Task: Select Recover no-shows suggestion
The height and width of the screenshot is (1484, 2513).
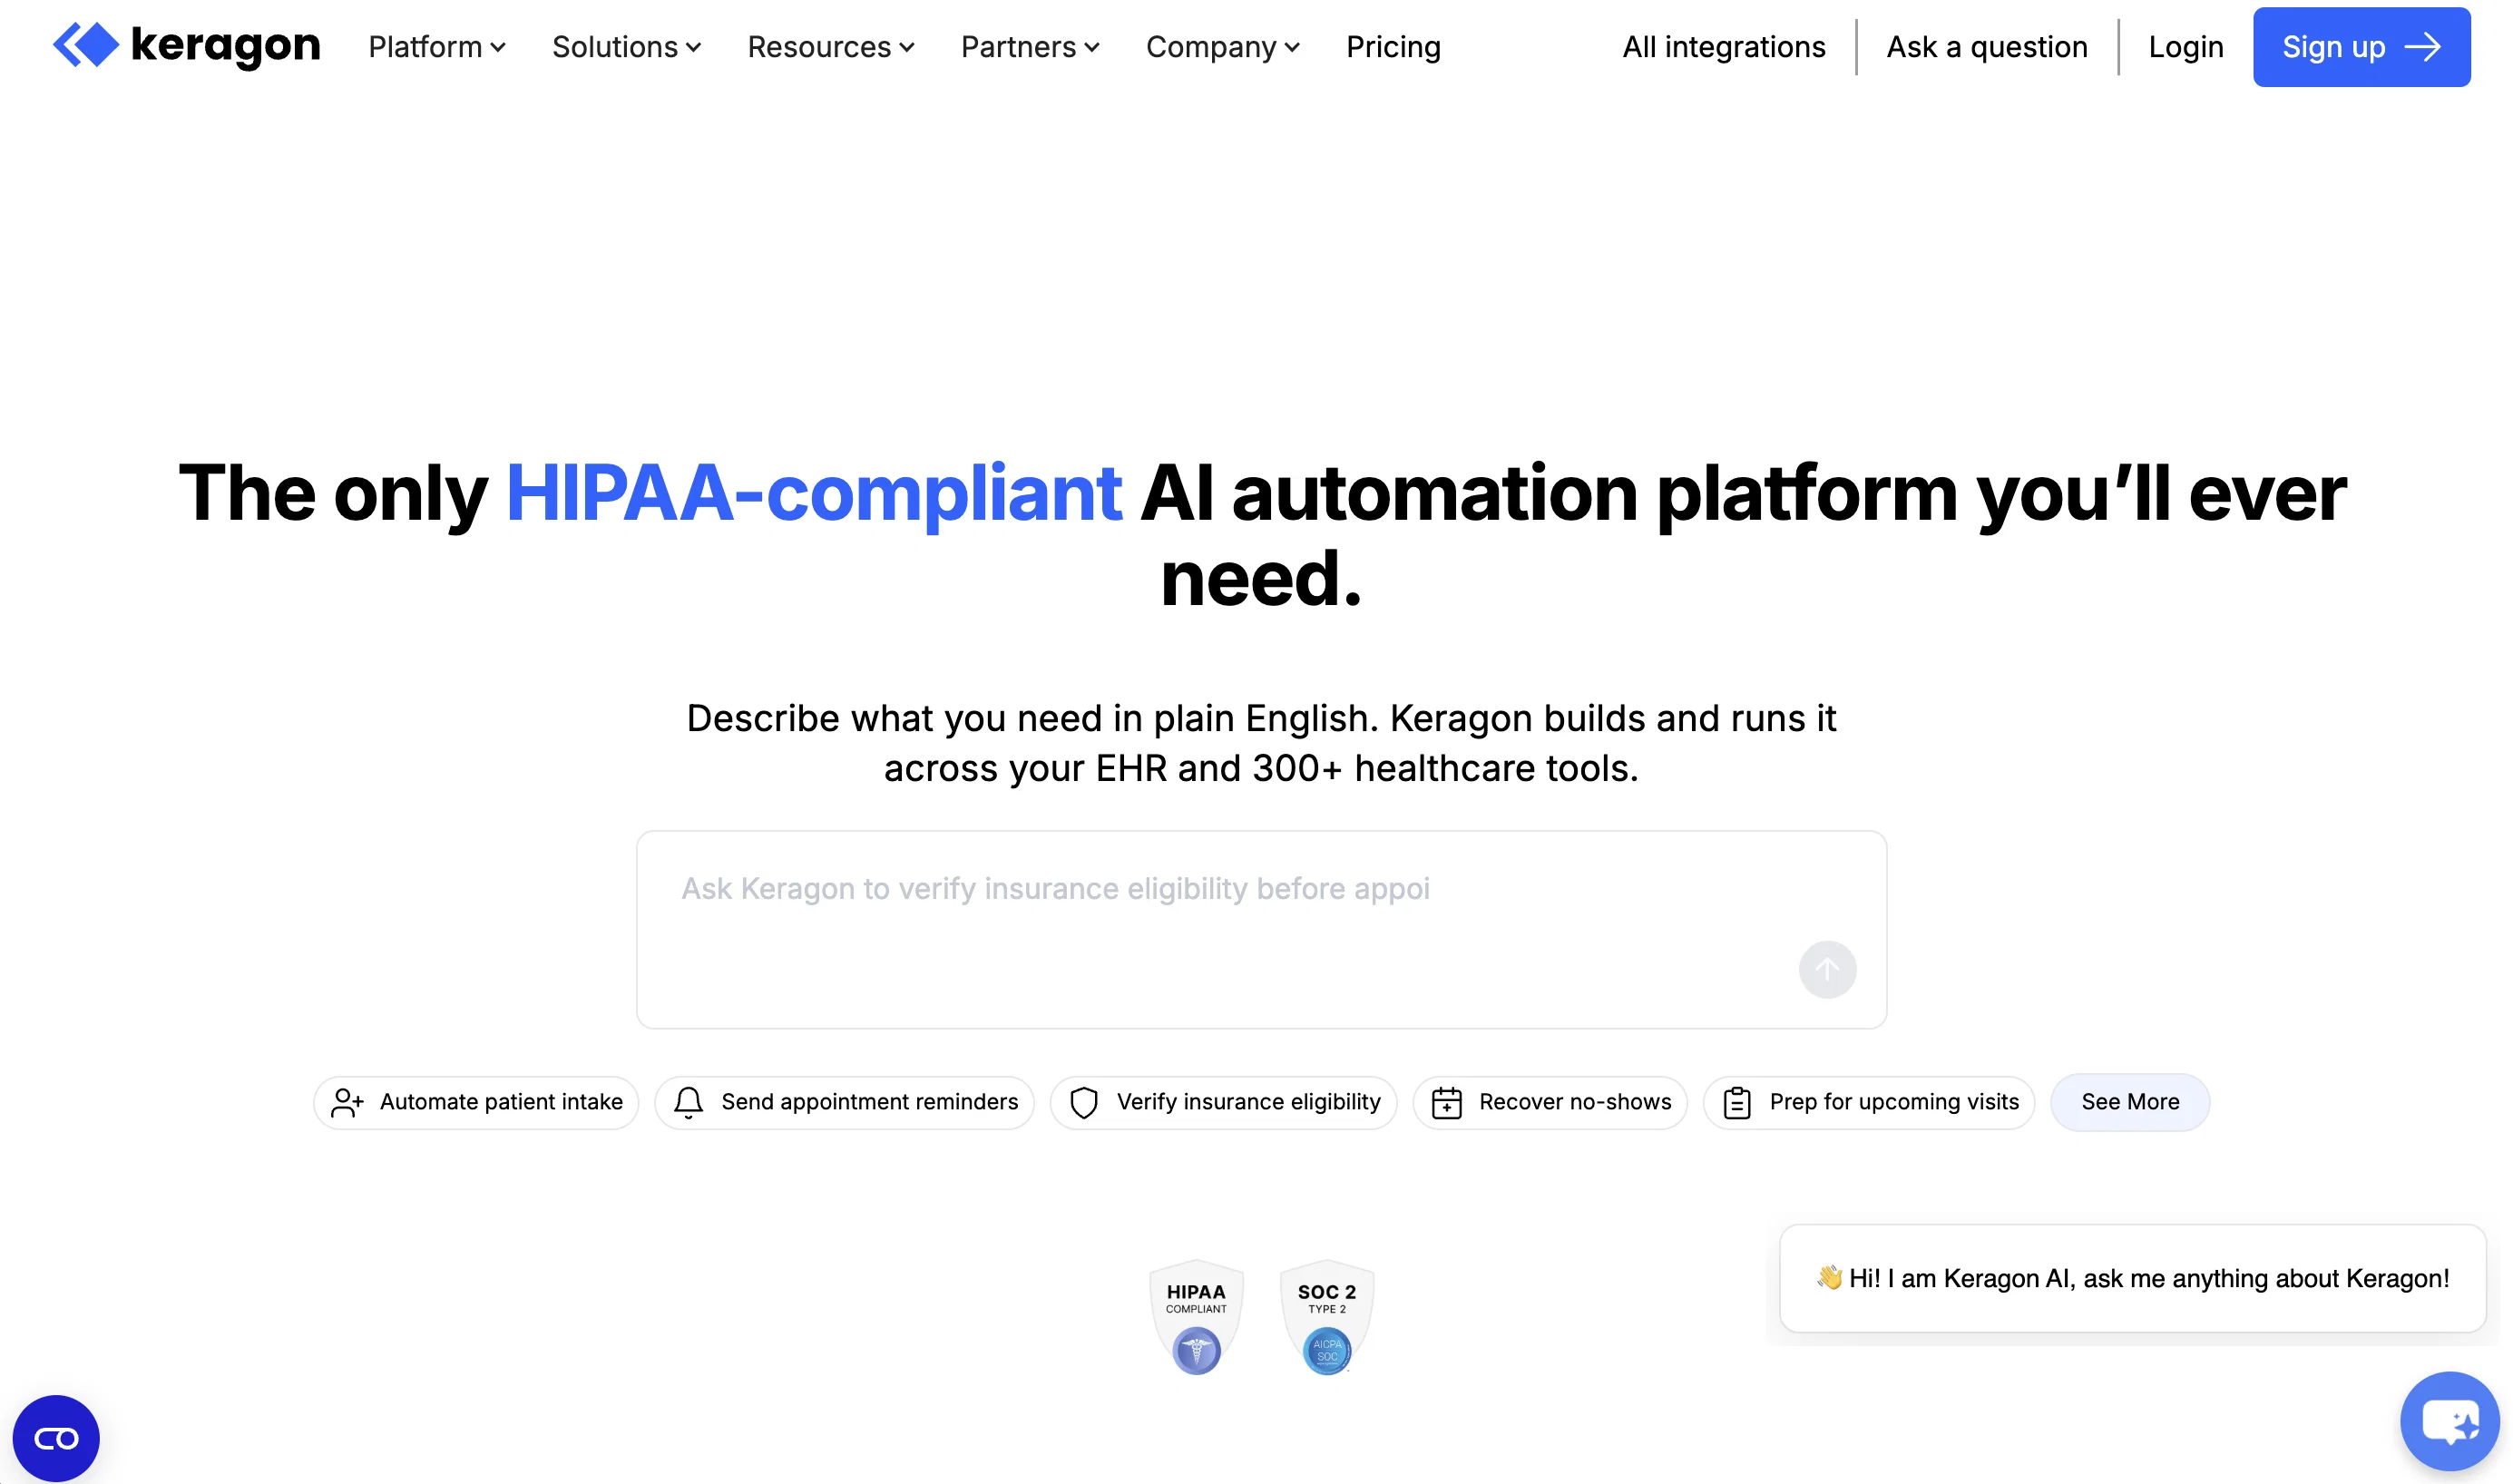Action: click(1550, 1102)
